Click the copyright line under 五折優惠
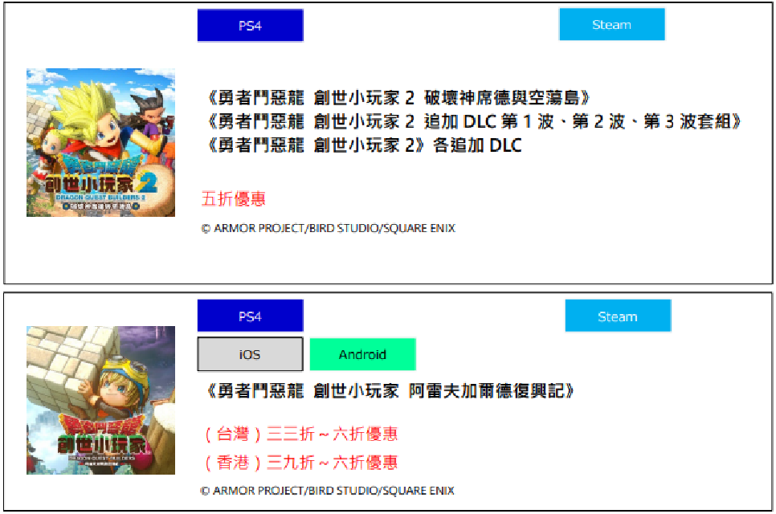 pyautogui.click(x=328, y=228)
